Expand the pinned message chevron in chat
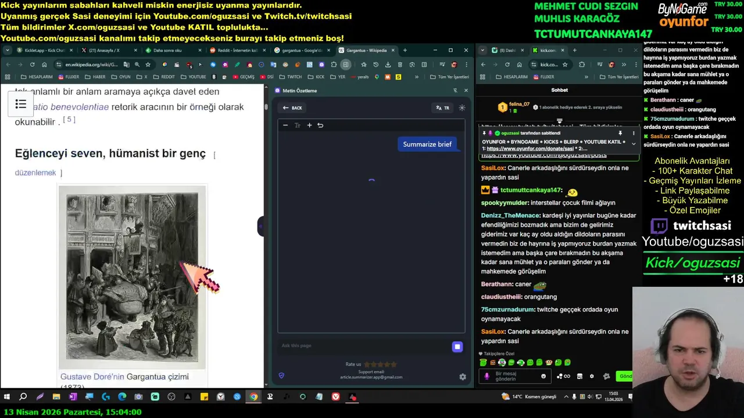The width and height of the screenshot is (744, 418). pos(634,144)
